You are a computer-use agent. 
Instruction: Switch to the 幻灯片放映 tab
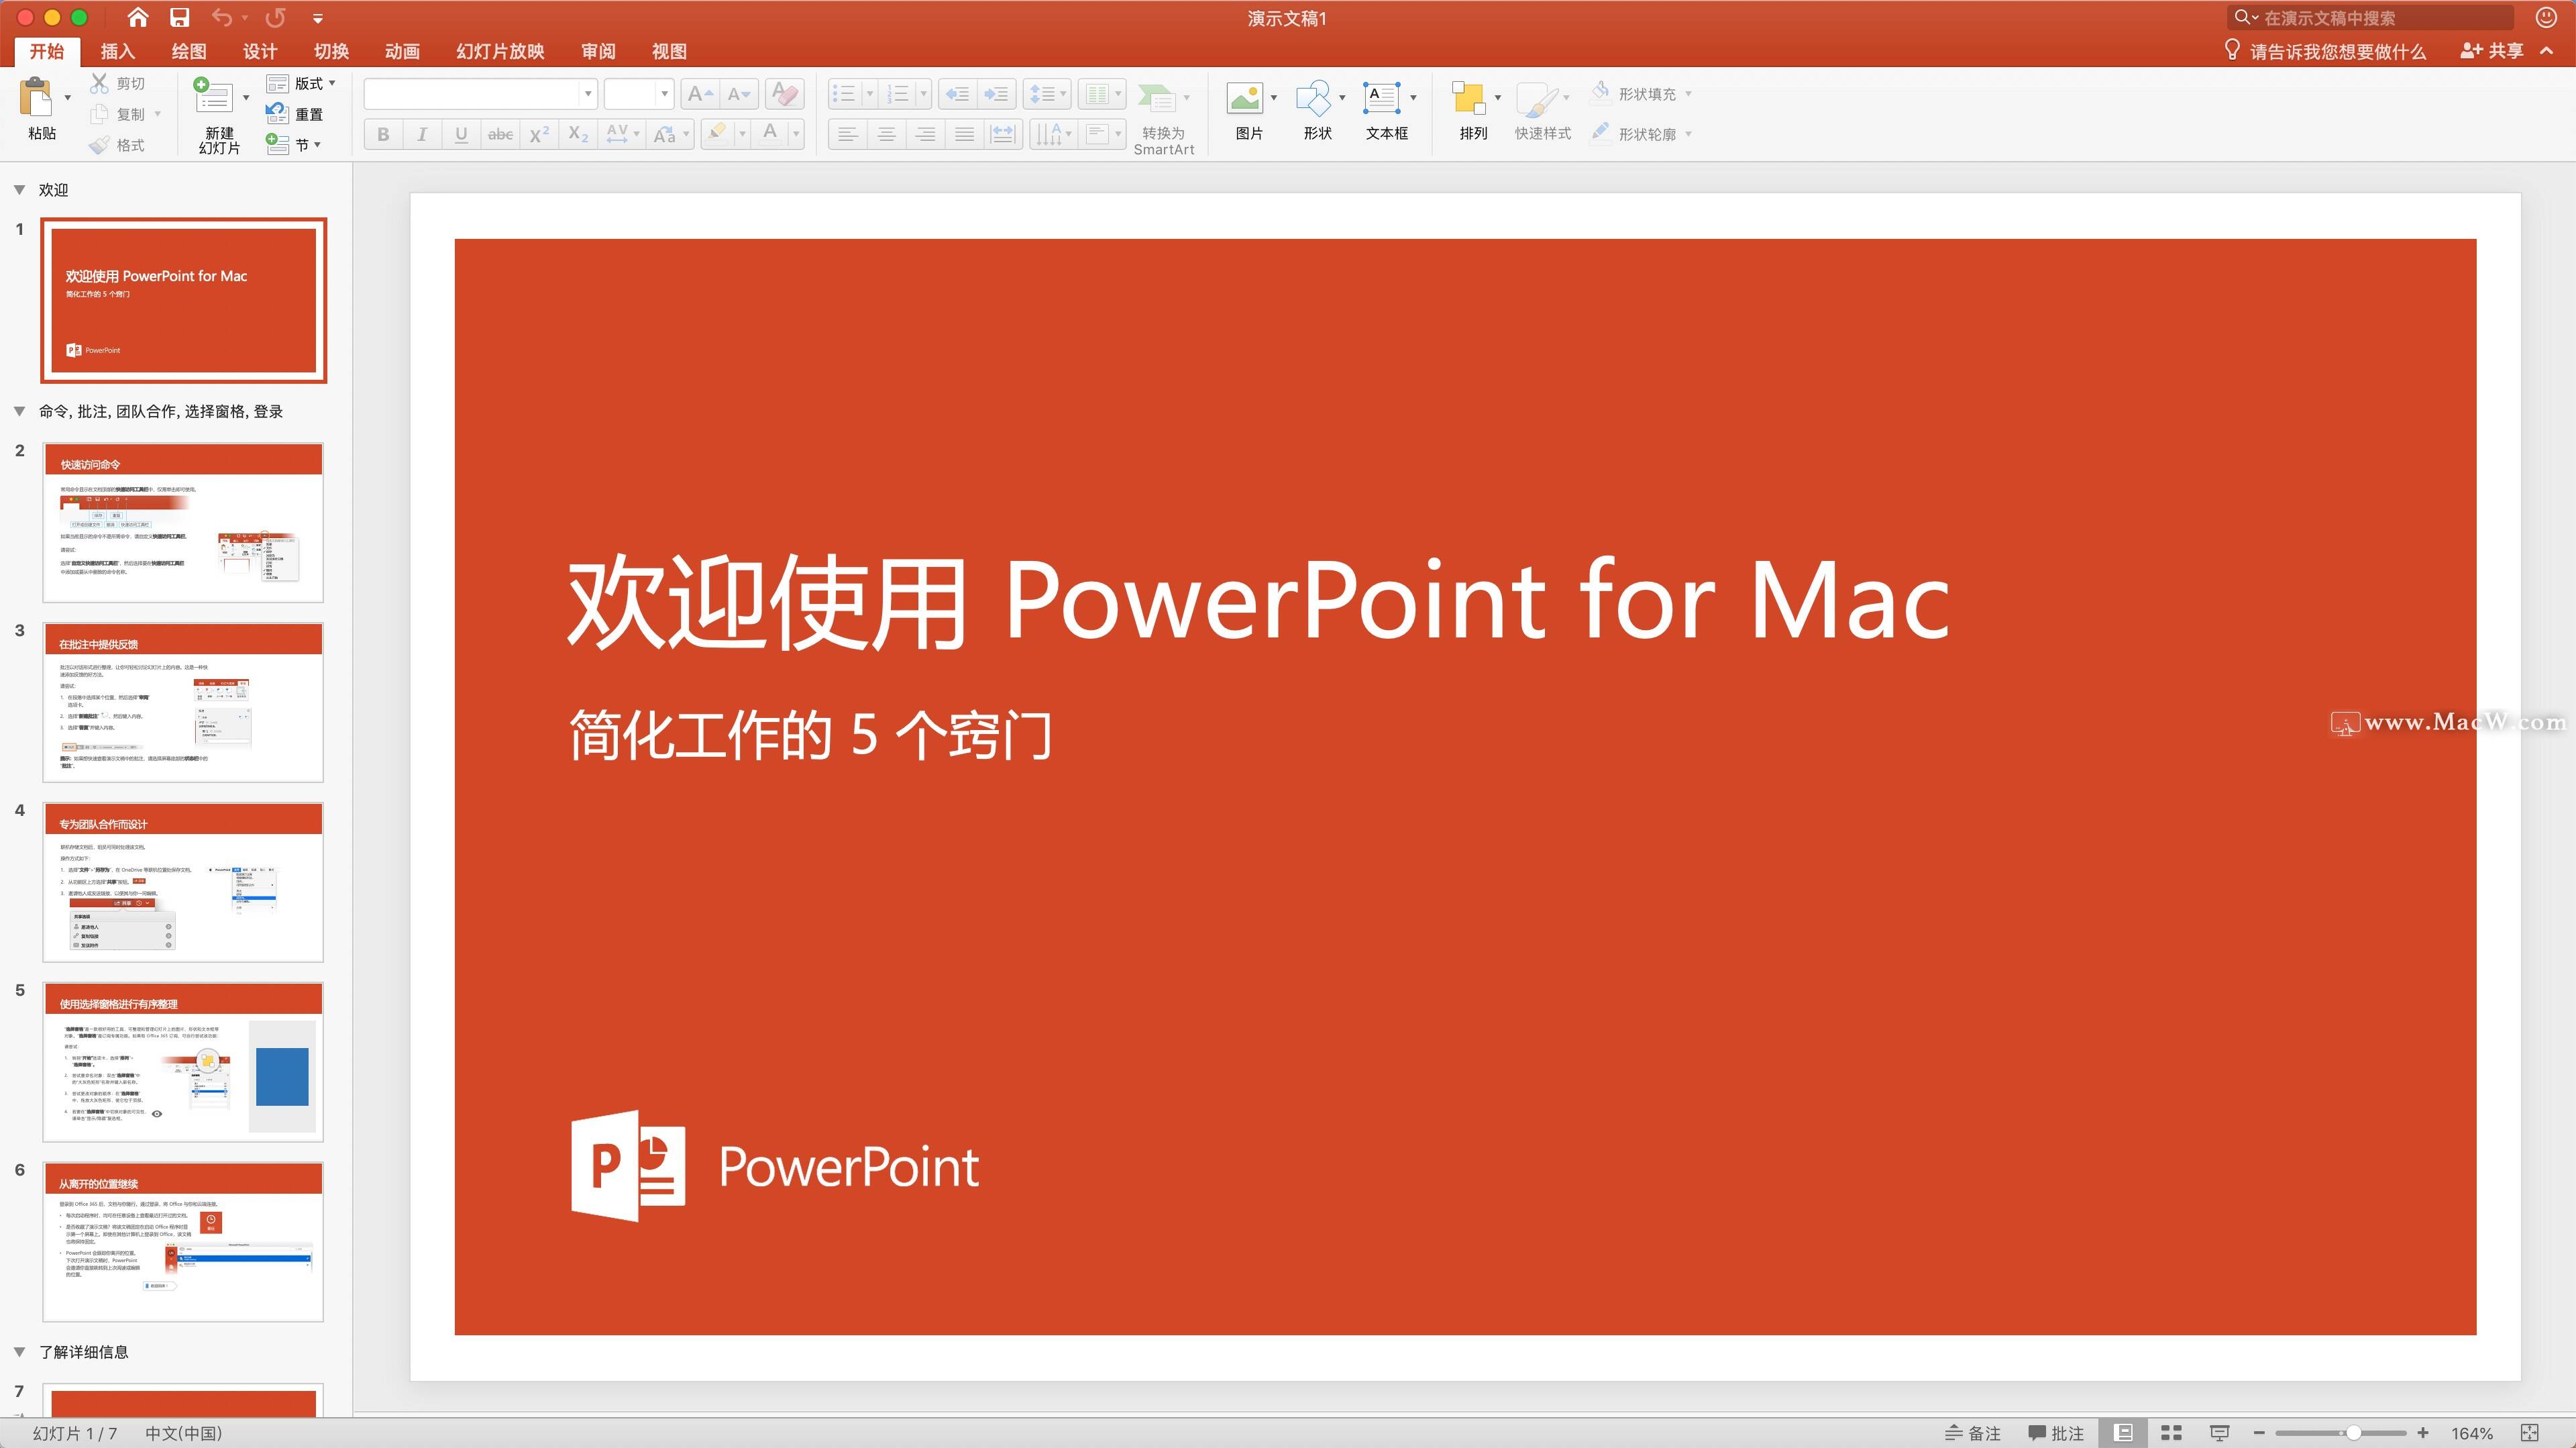pyautogui.click(x=500, y=51)
